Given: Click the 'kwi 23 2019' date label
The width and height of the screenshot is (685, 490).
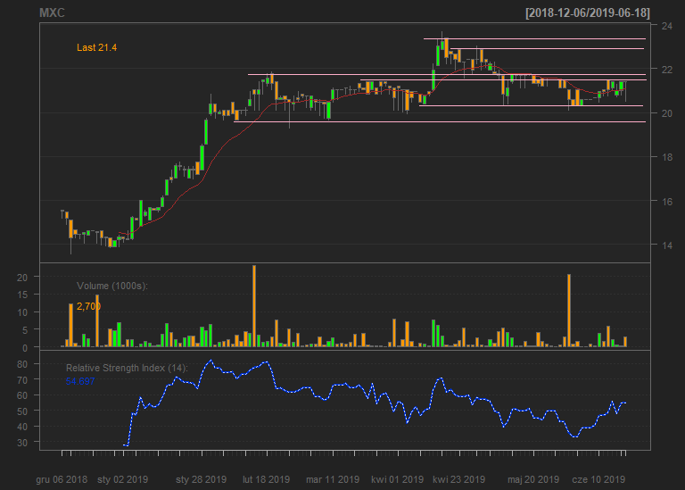Looking at the screenshot, I should coord(458,479).
